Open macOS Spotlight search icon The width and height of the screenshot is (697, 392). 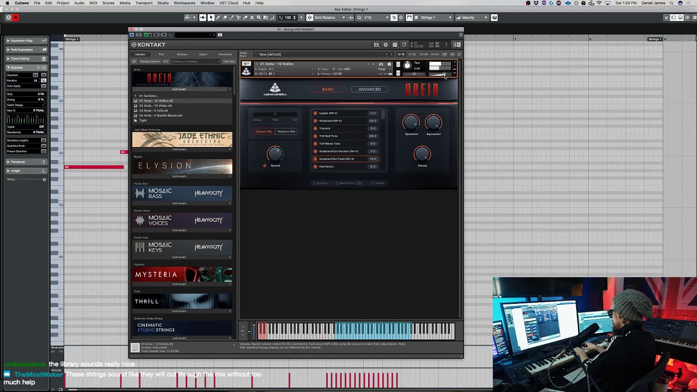tap(671, 3)
